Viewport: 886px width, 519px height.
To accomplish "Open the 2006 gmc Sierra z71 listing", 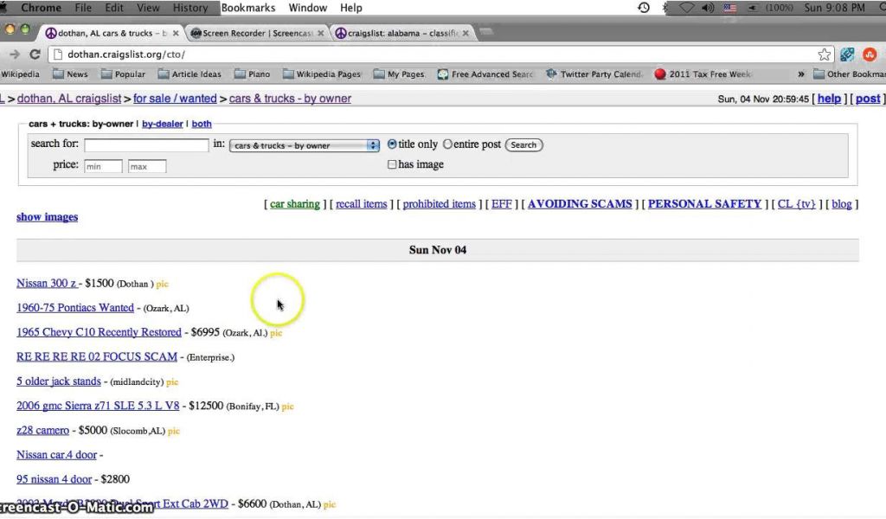I will (x=98, y=406).
